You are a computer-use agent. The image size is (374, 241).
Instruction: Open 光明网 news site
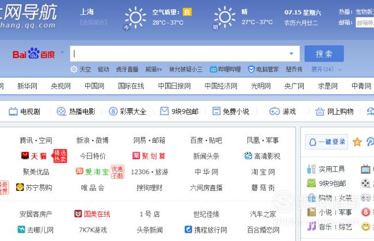pyautogui.click(x=261, y=86)
